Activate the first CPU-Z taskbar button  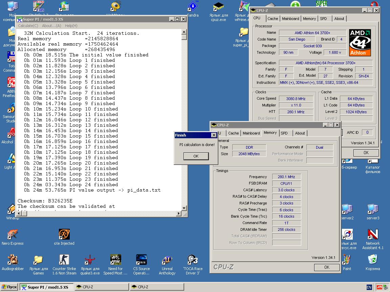pyautogui.click(x=102, y=287)
